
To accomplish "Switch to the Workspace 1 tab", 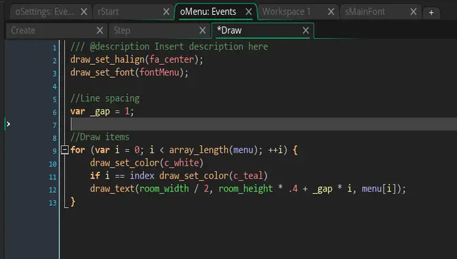I will tap(286, 12).
